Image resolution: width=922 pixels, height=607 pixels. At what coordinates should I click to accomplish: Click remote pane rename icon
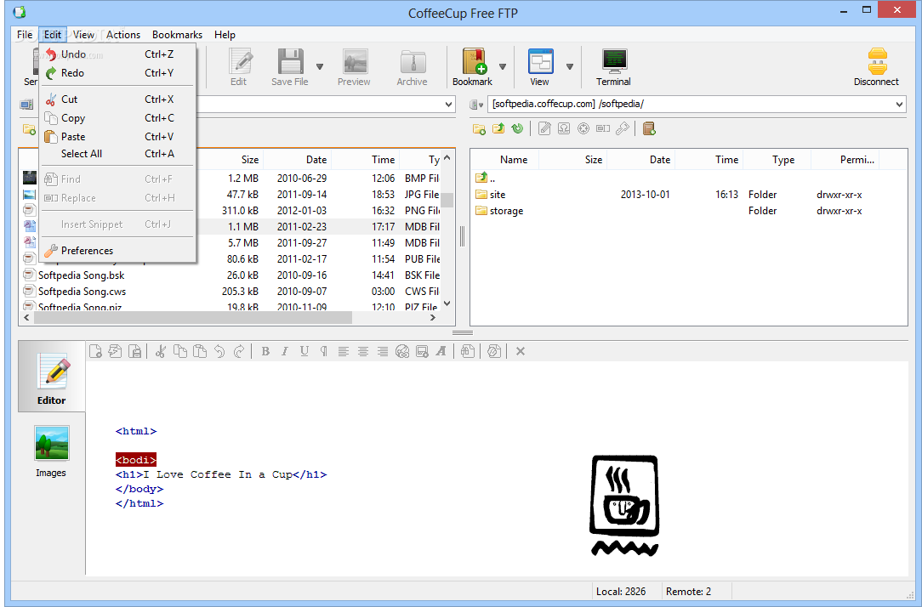tap(603, 128)
